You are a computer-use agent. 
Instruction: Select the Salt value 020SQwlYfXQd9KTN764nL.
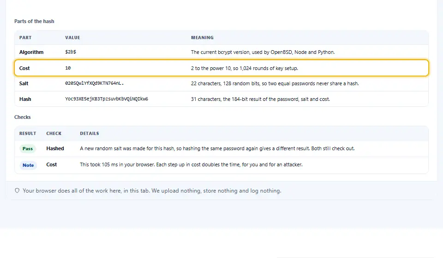[x=94, y=83]
